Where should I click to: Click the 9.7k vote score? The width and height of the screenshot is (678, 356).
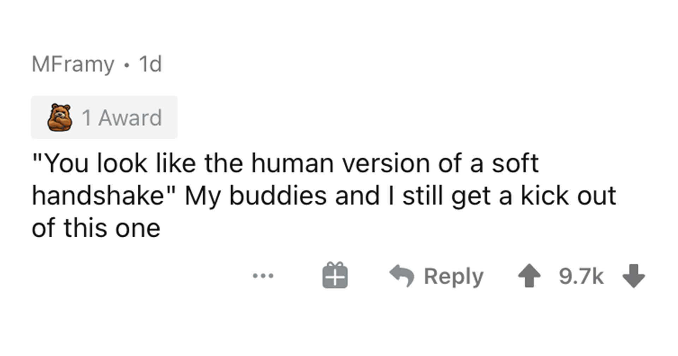(x=581, y=276)
